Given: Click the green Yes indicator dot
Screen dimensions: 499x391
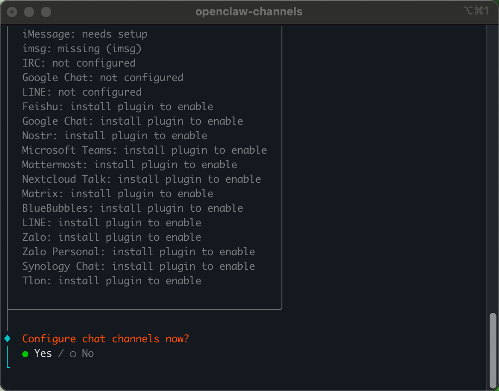Looking at the screenshot, I should tap(26, 354).
